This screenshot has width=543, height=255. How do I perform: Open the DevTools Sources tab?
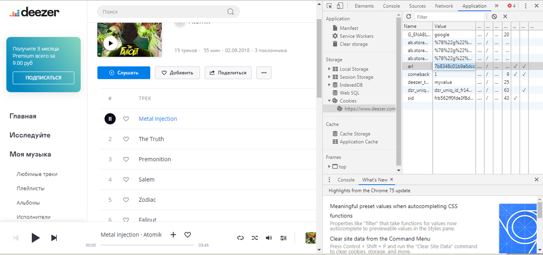click(x=417, y=6)
